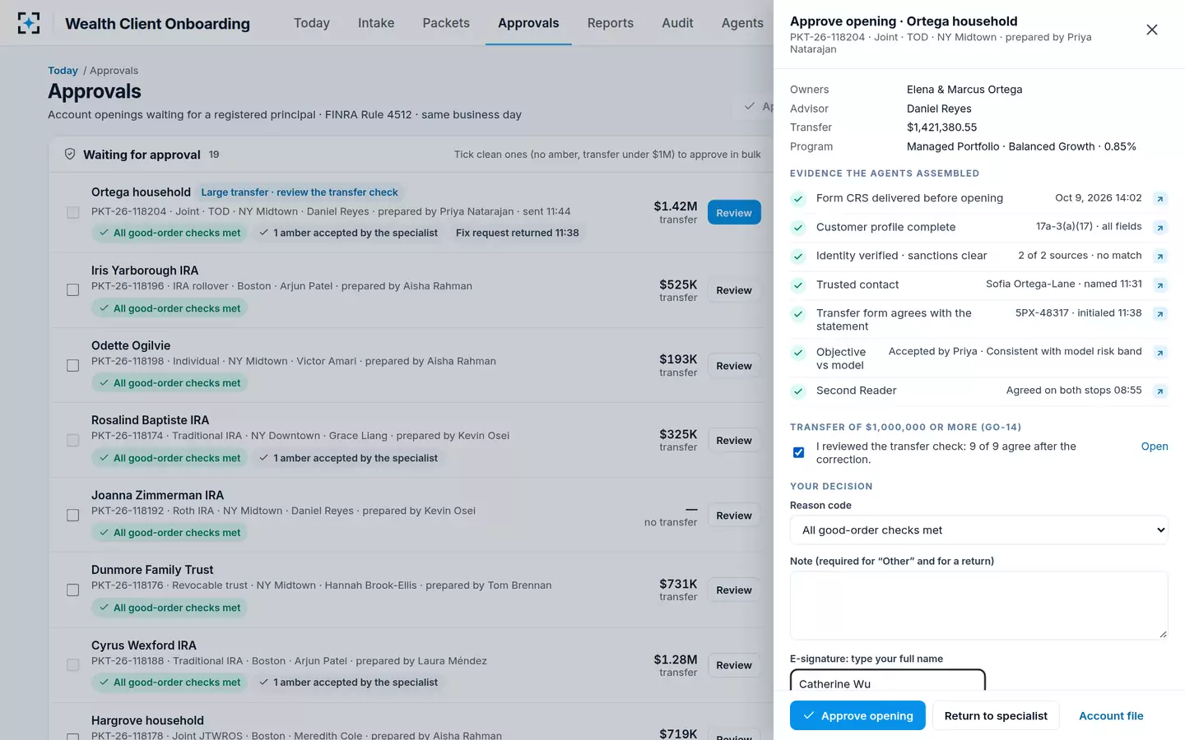1185x740 pixels.
Task: Open the Account file link
Action: tap(1111, 715)
